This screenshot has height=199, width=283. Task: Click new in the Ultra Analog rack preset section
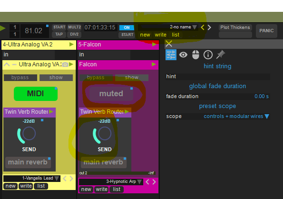click(10, 186)
